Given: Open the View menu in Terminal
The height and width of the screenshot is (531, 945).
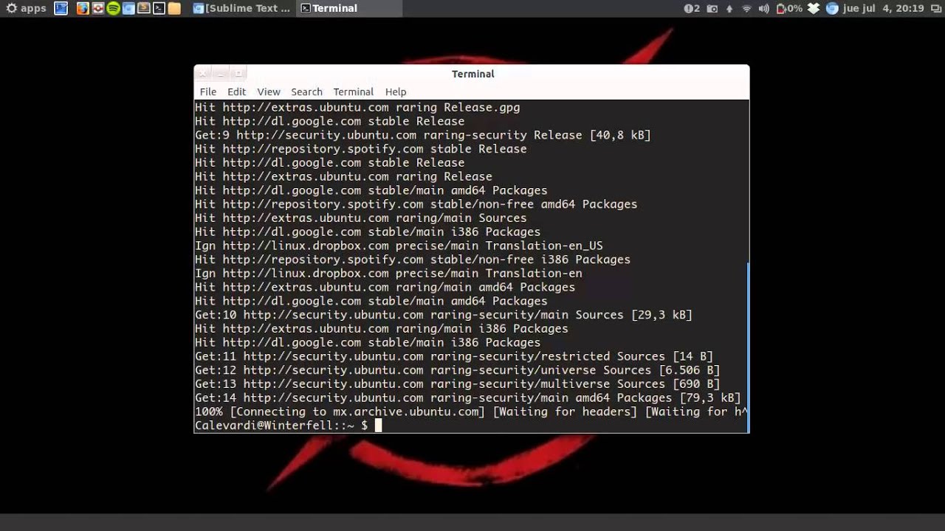Looking at the screenshot, I should coord(269,91).
